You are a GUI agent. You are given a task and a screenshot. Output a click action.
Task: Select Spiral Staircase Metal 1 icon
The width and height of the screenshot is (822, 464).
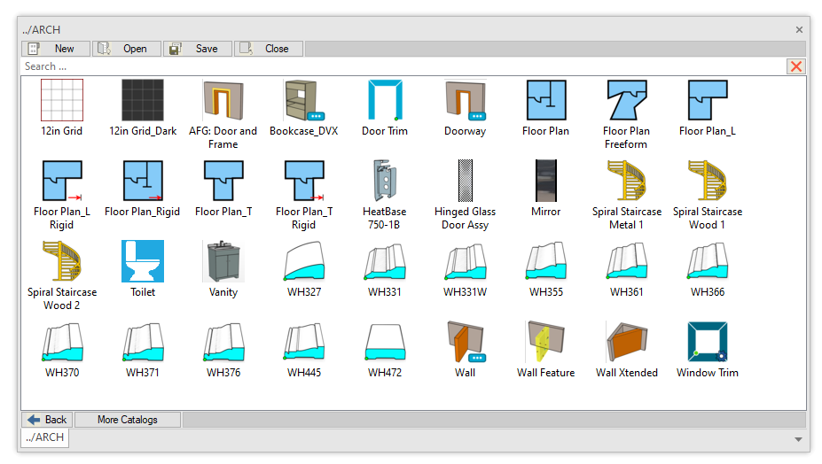pyautogui.click(x=626, y=181)
